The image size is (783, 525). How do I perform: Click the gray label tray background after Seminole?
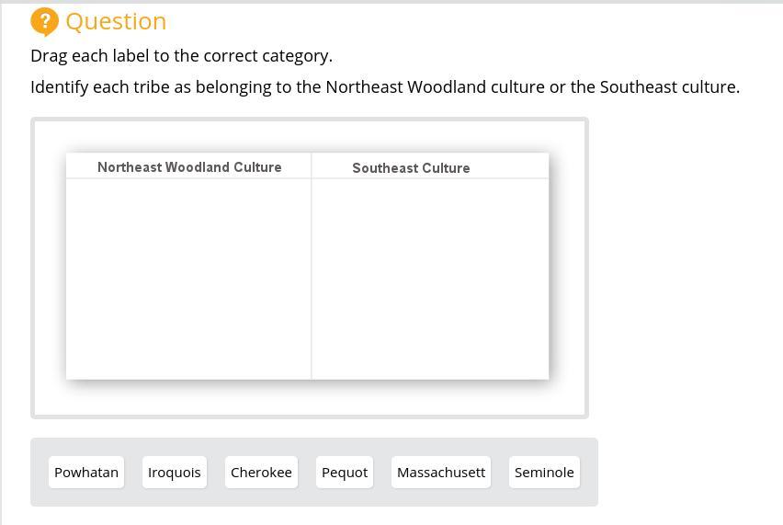[x=588, y=473]
